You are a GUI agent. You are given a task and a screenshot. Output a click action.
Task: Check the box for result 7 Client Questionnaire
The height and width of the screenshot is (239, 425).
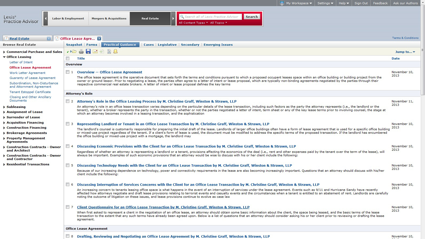point(68,207)
